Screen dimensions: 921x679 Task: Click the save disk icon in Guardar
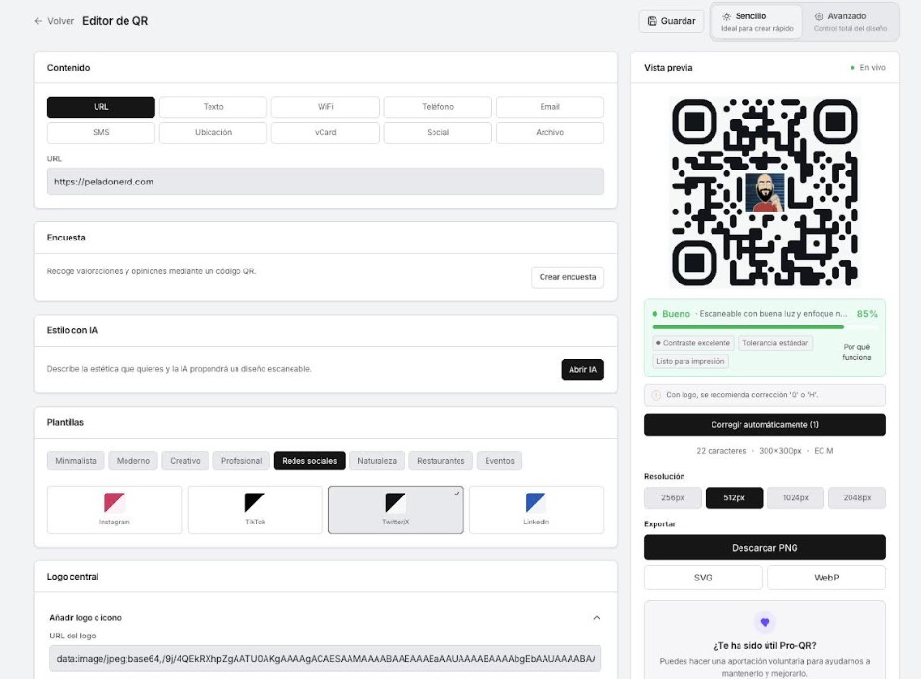(x=652, y=21)
